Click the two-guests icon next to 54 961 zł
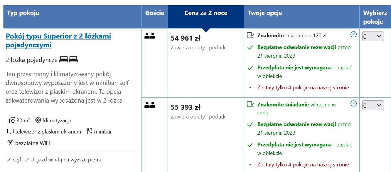This screenshot has width=391, height=172. pos(150,36)
